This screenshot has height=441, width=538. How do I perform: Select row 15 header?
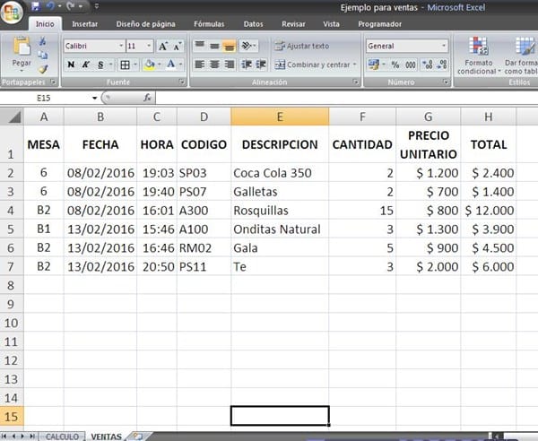point(12,416)
